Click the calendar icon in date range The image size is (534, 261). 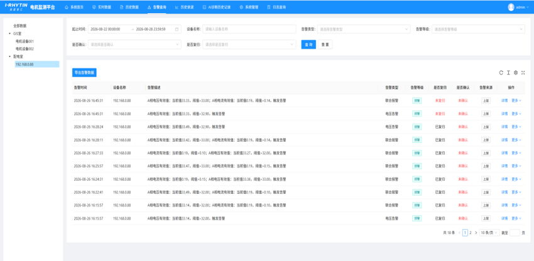pyautogui.click(x=177, y=29)
